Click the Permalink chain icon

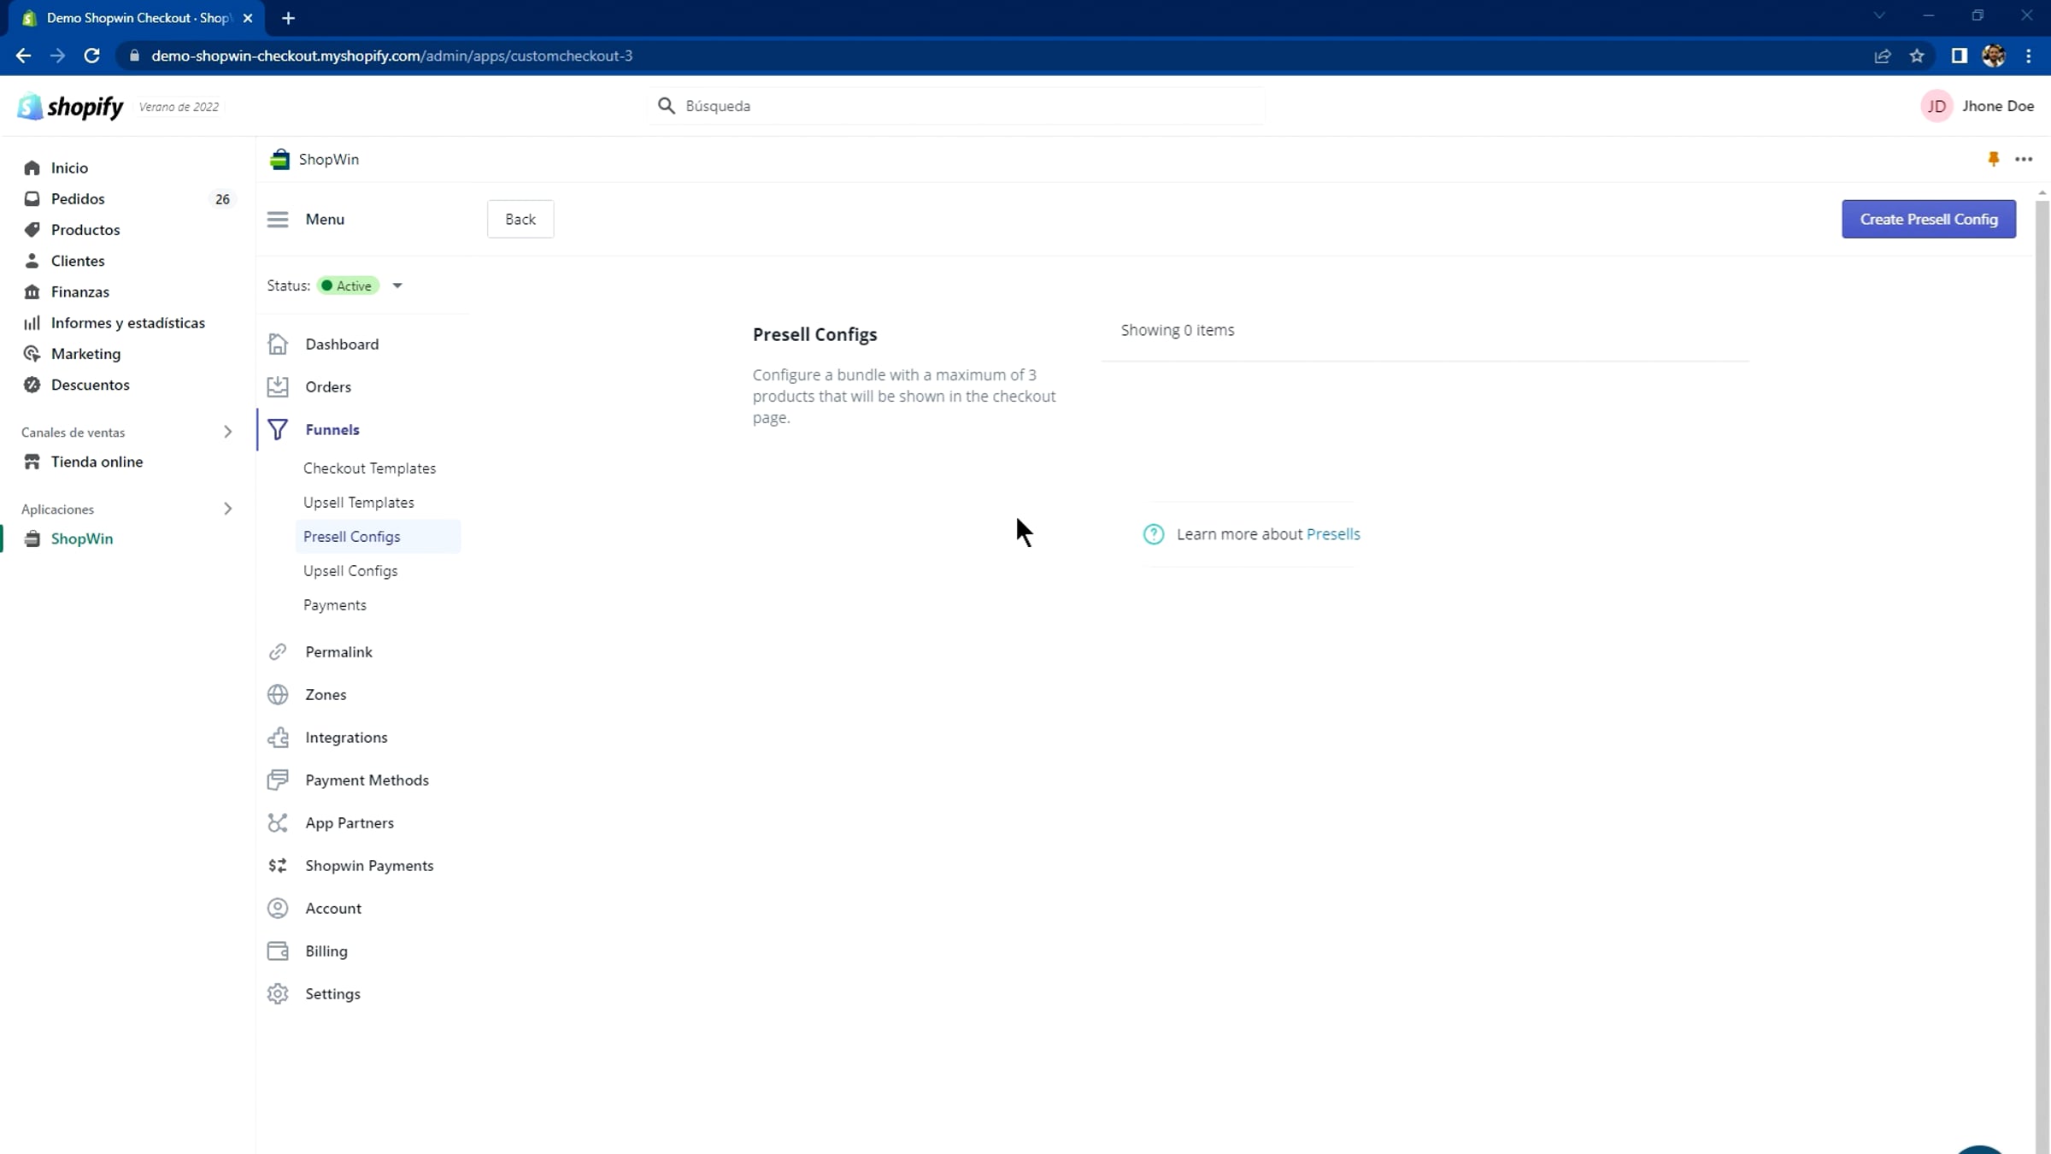point(278,652)
